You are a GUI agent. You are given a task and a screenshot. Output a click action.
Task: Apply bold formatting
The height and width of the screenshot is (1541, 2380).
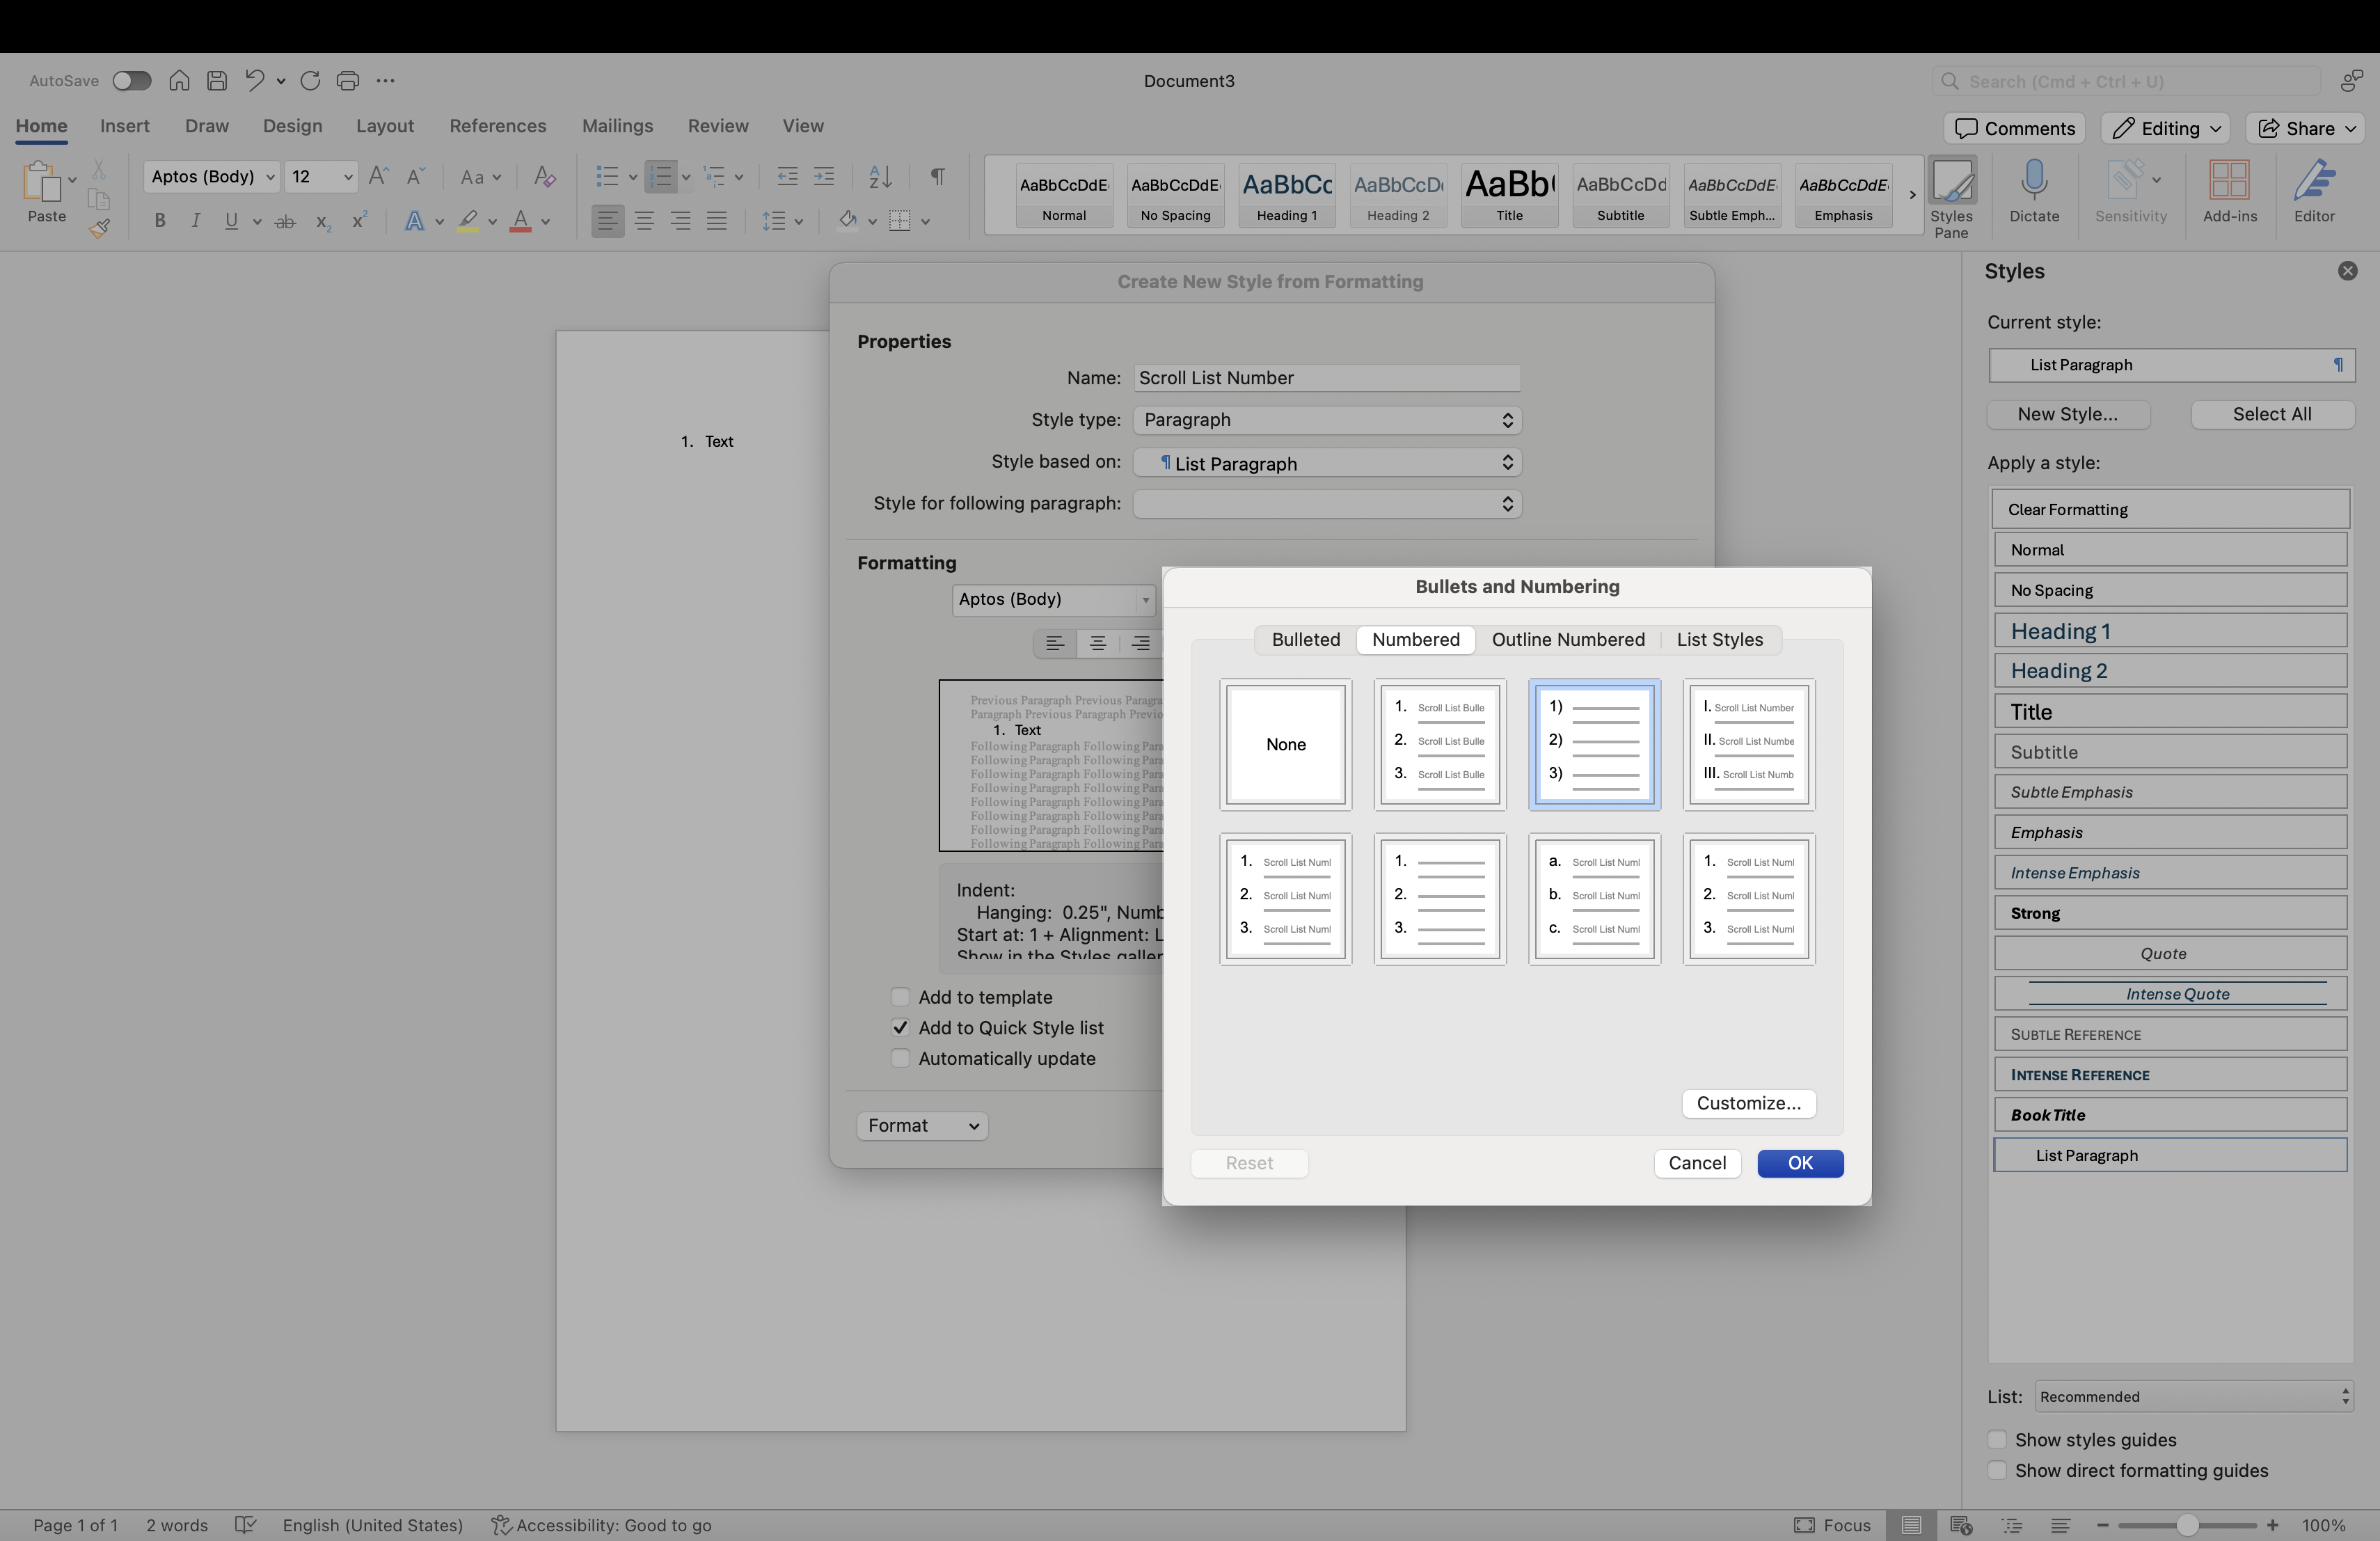160,221
